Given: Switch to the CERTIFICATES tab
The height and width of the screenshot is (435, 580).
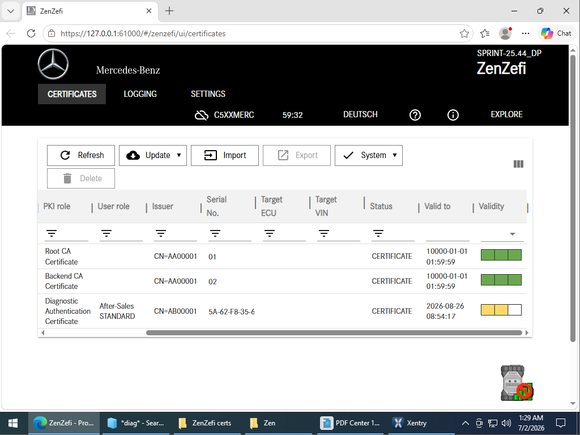Looking at the screenshot, I should [x=72, y=94].
